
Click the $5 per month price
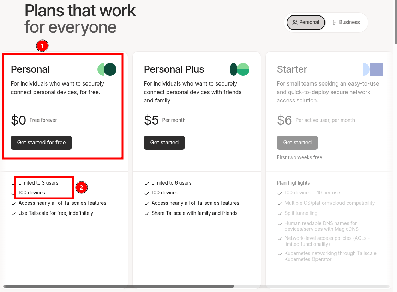[152, 120]
